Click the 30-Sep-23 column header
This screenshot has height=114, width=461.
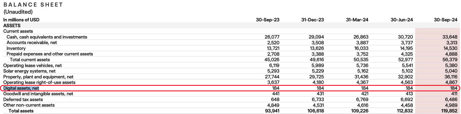(268, 20)
